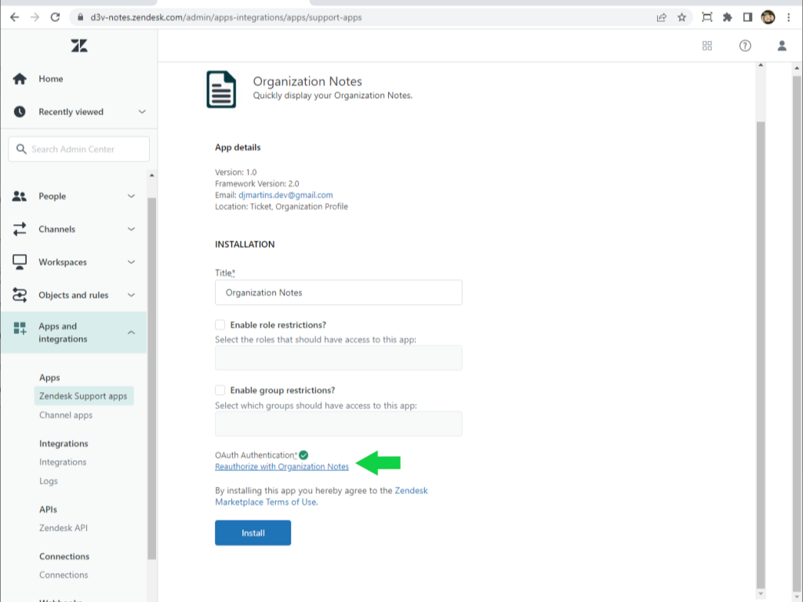Open the user profile icon
The width and height of the screenshot is (803, 602).
[782, 46]
